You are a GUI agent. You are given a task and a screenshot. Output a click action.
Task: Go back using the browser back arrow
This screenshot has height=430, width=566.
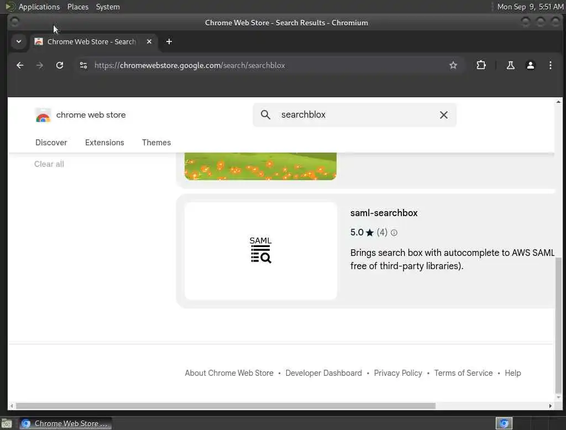click(x=20, y=65)
